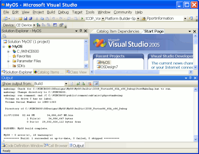
Task: Open Connectivity Options icon in Device toolbar
Action: tap(61, 25)
